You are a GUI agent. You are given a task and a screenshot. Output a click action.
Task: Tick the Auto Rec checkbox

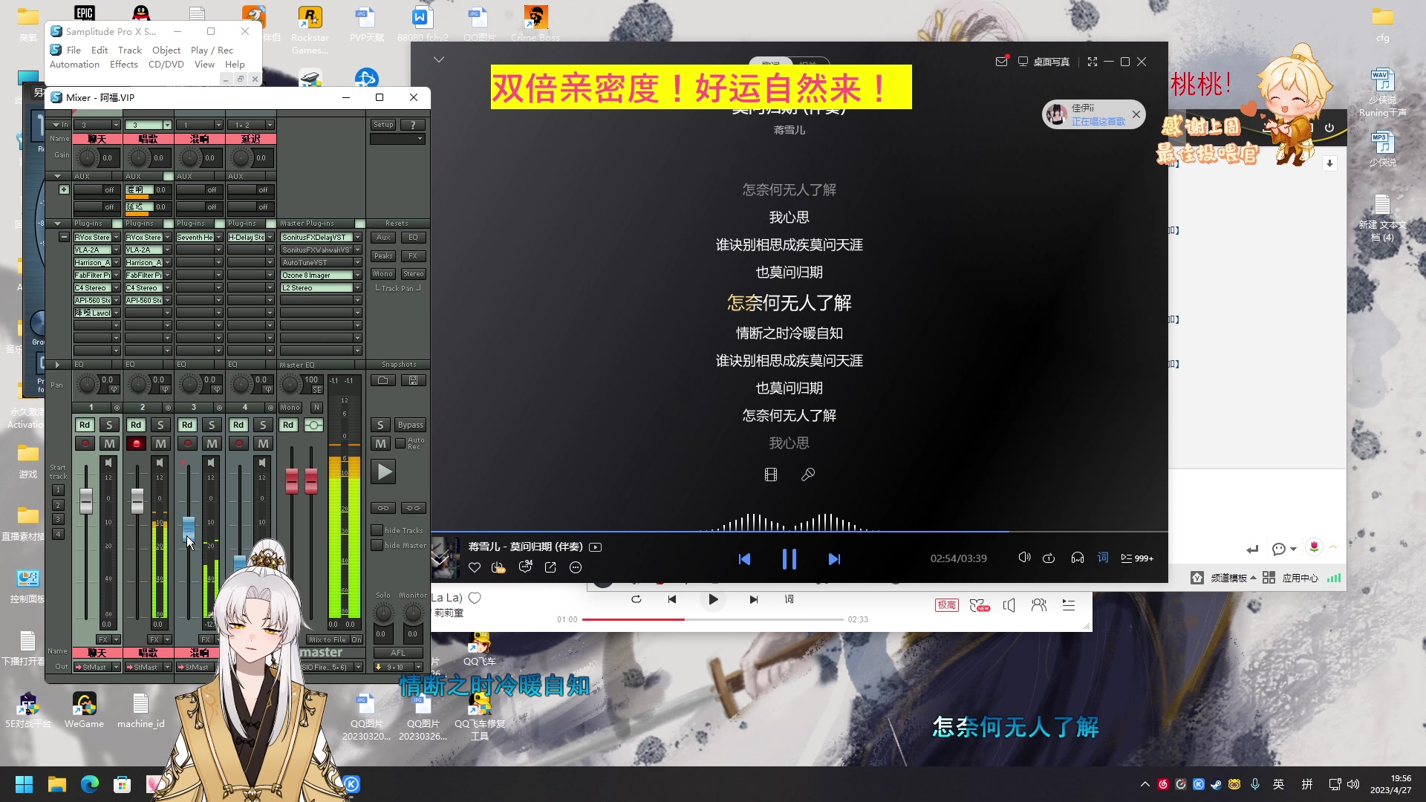click(400, 443)
